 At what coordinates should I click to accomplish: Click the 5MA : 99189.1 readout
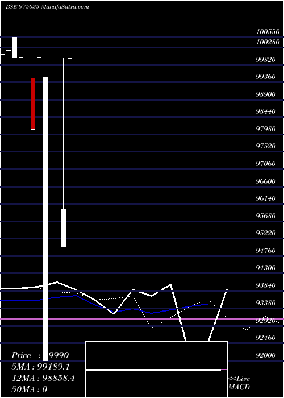[x=41, y=367]
